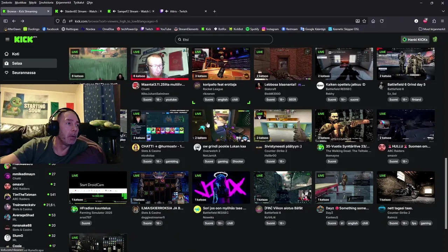The image size is (448, 252).
Task: Open Noweks neon stream thumbnail
Action: click(x=221, y=188)
